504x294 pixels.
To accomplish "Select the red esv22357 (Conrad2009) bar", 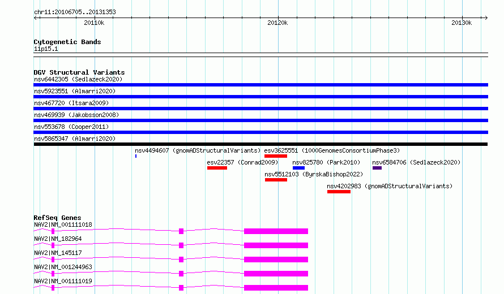I will coord(217,168).
